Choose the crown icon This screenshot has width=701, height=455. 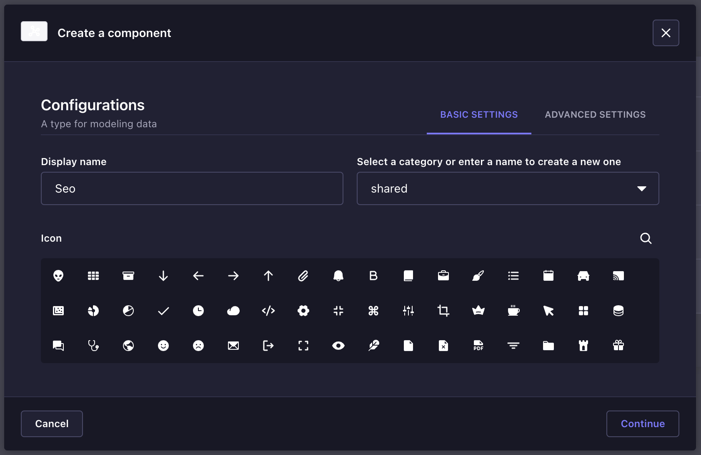tap(479, 311)
